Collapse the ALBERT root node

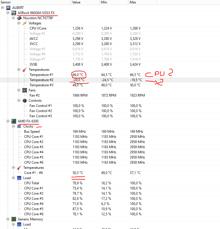(x=3, y=7)
